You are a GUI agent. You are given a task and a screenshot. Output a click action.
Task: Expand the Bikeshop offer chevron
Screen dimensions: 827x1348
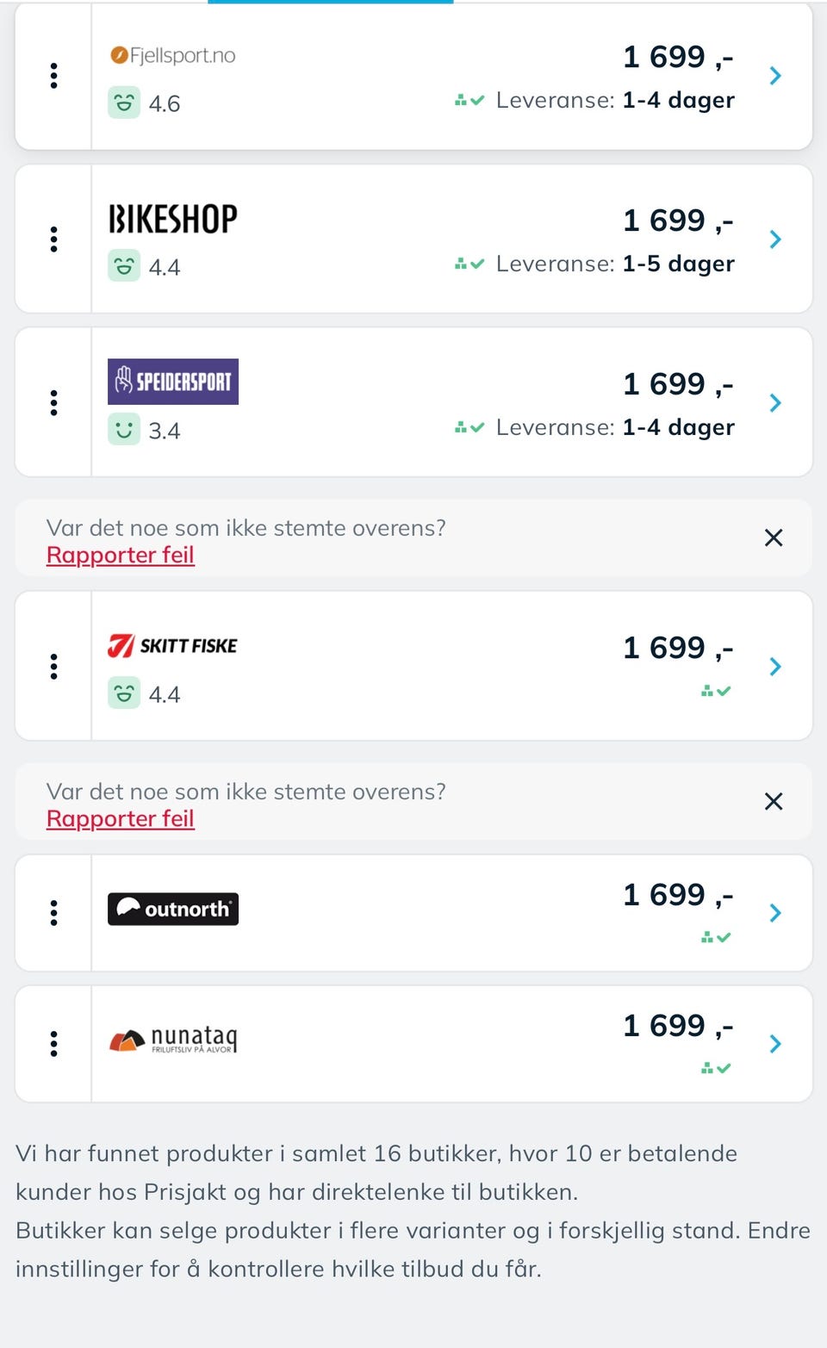coord(775,239)
